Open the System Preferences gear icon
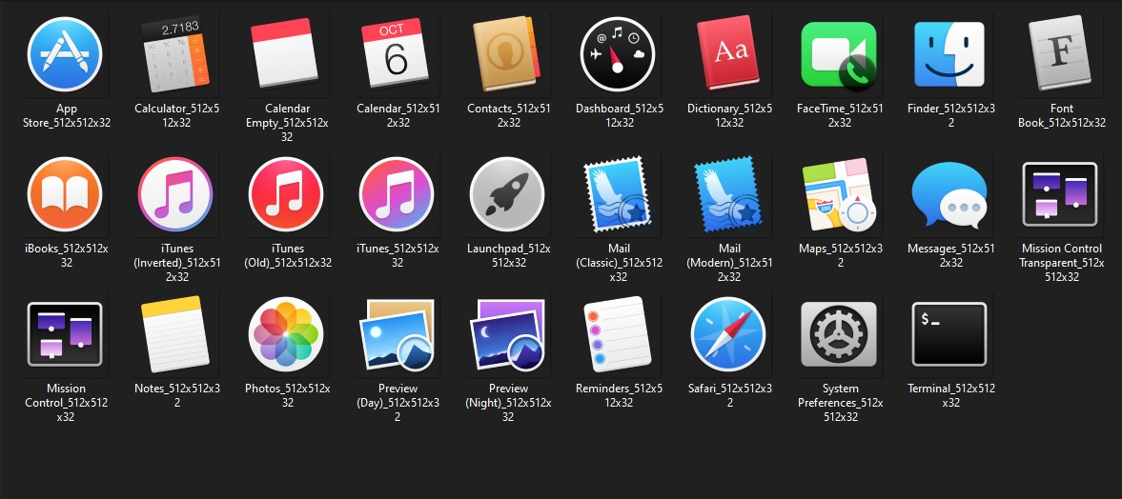 pyautogui.click(x=839, y=334)
